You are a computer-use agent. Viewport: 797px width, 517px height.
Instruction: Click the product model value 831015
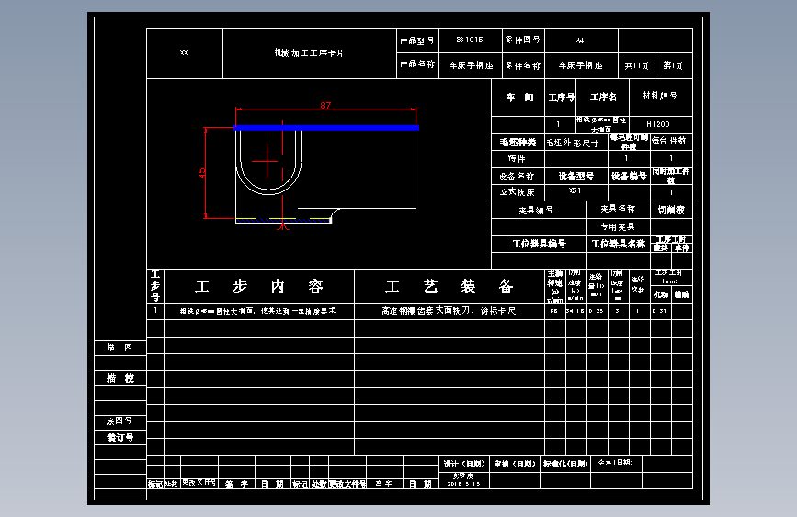tap(470, 40)
